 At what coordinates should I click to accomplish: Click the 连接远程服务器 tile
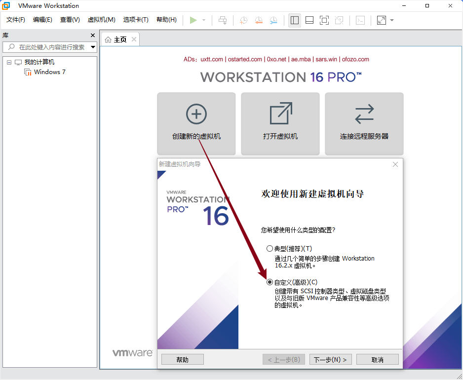[364, 123]
